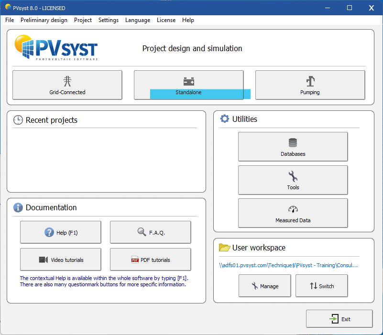
Task: Click the Standalone battery icon
Action: pyautogui.click(x=188, y=81)
